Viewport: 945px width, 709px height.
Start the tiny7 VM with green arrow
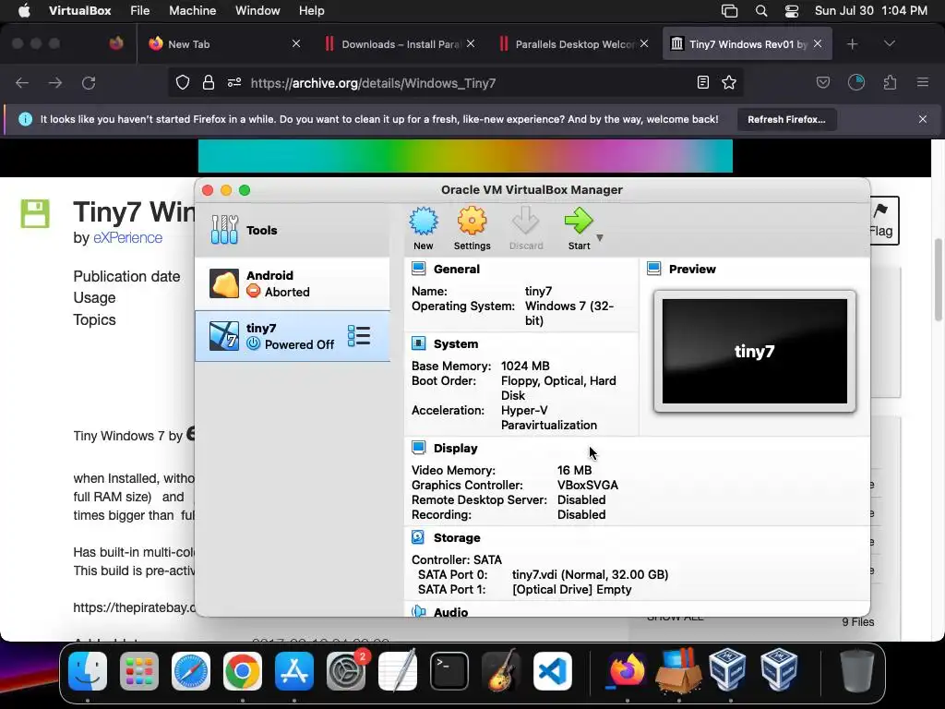(579, 228)
